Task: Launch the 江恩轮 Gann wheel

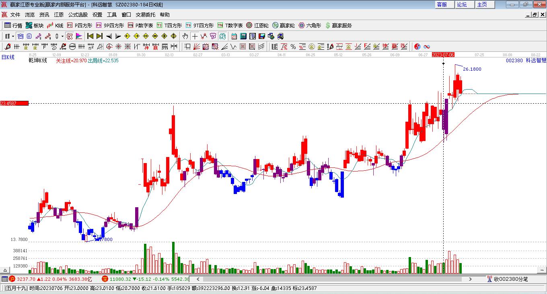Action: (257, 25)
